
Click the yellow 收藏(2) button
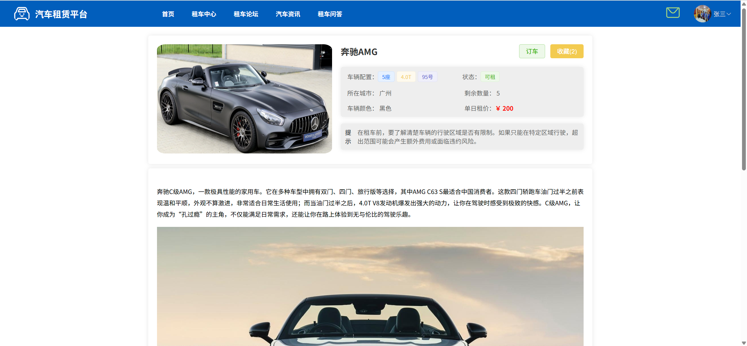click(566, 51)
